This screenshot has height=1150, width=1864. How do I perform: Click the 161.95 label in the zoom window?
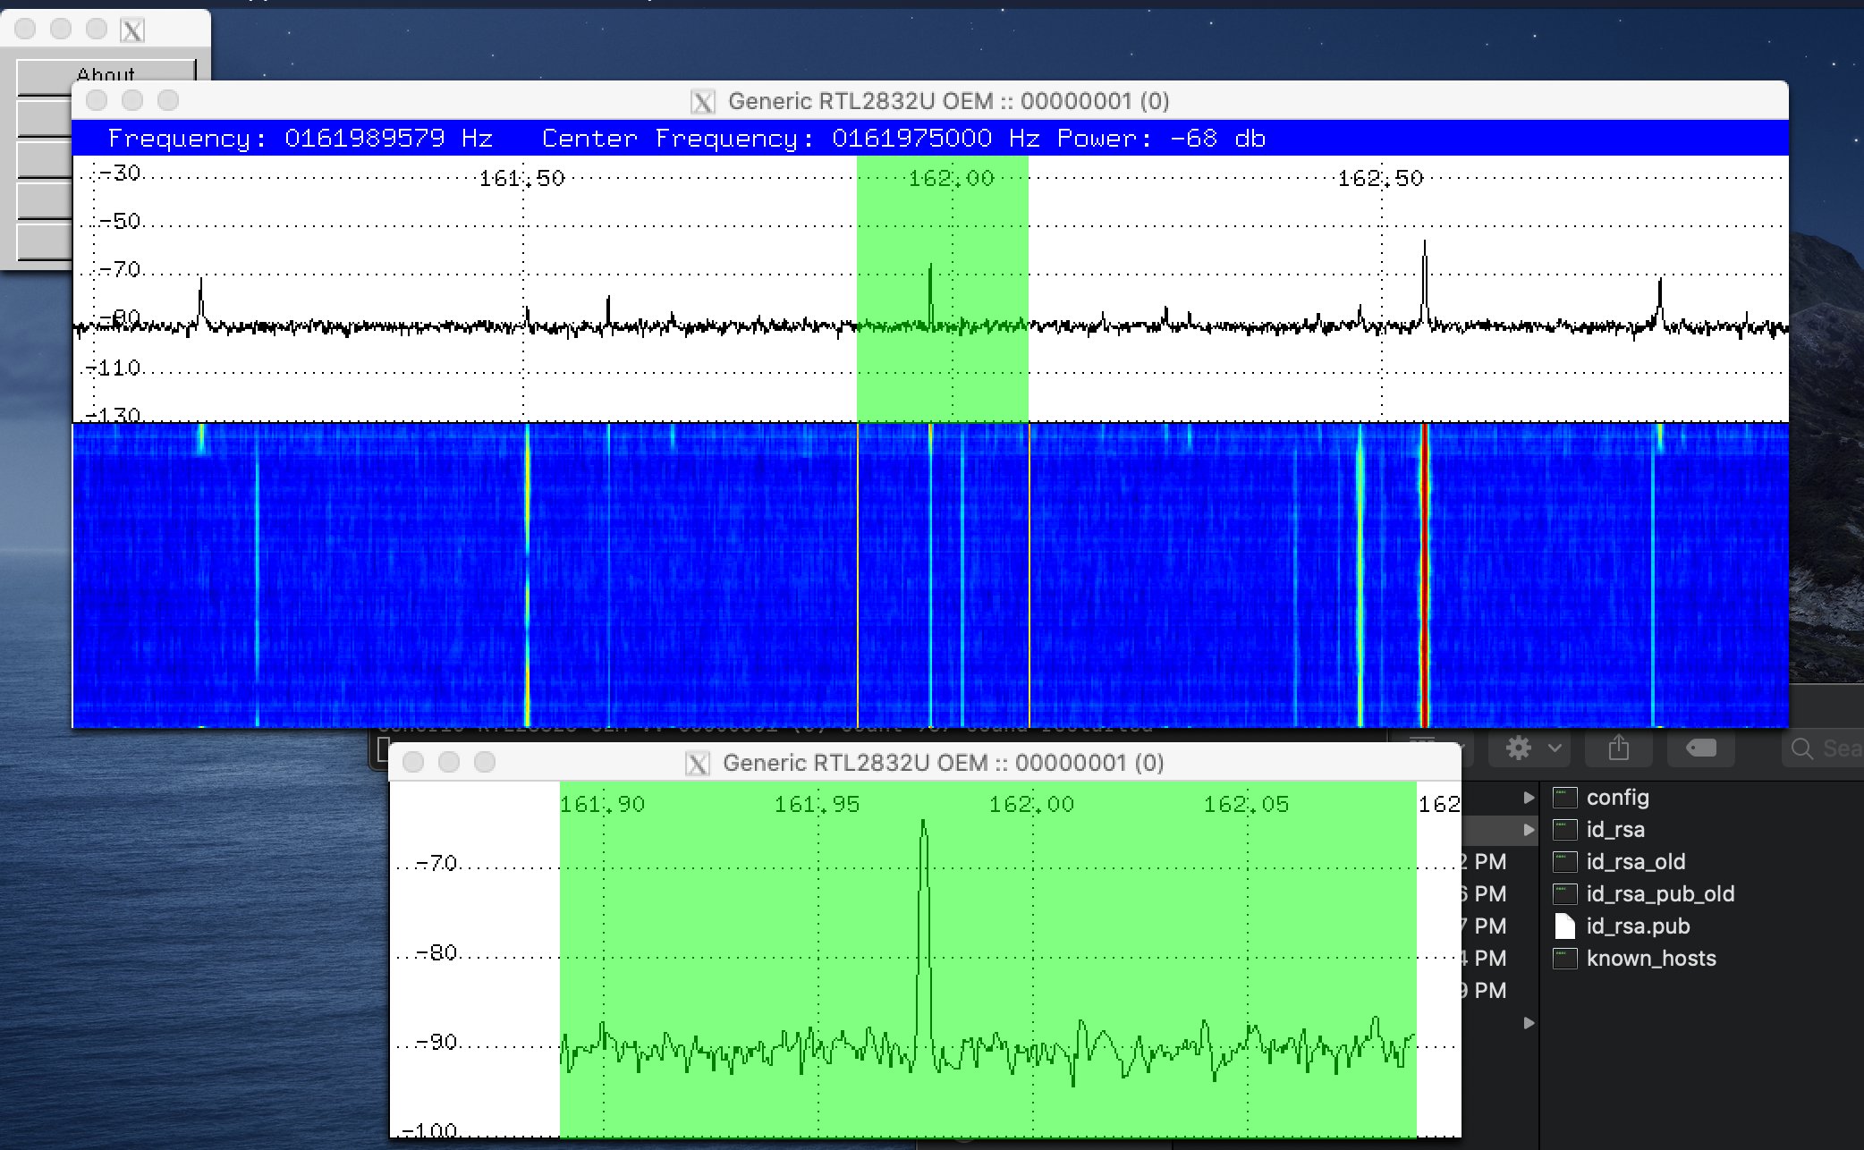[x=817, y=804]
